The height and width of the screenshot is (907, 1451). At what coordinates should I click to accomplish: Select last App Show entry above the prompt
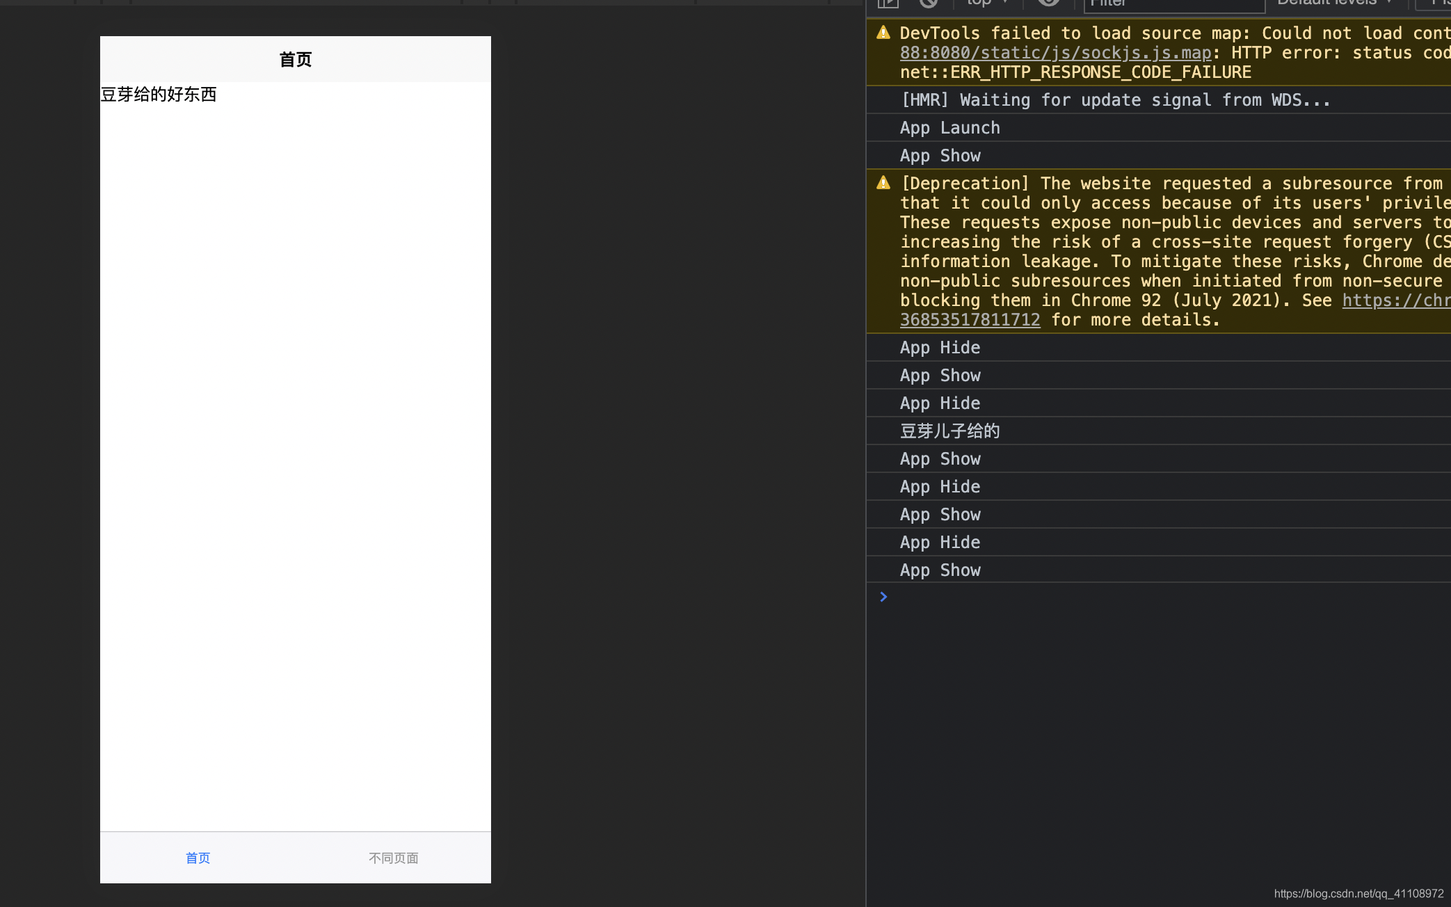pyautogui.click(x=1158, y=570)
